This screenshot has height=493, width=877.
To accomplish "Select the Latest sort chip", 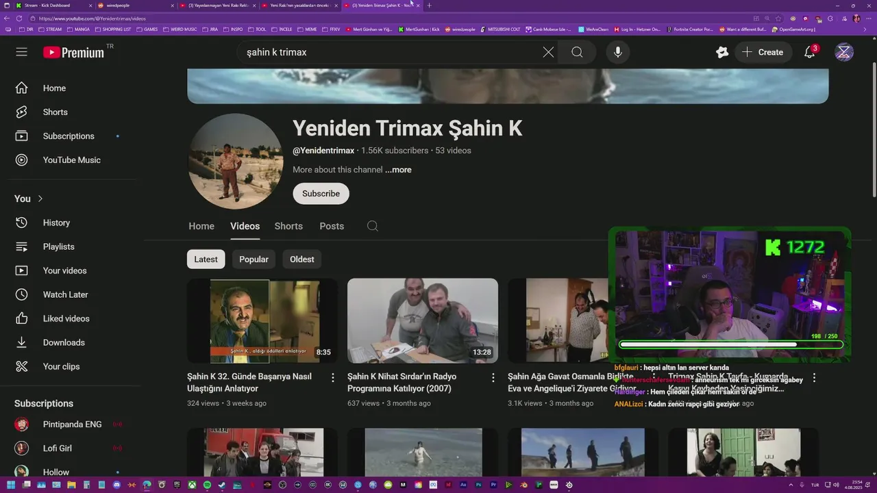I will [206, 260].
